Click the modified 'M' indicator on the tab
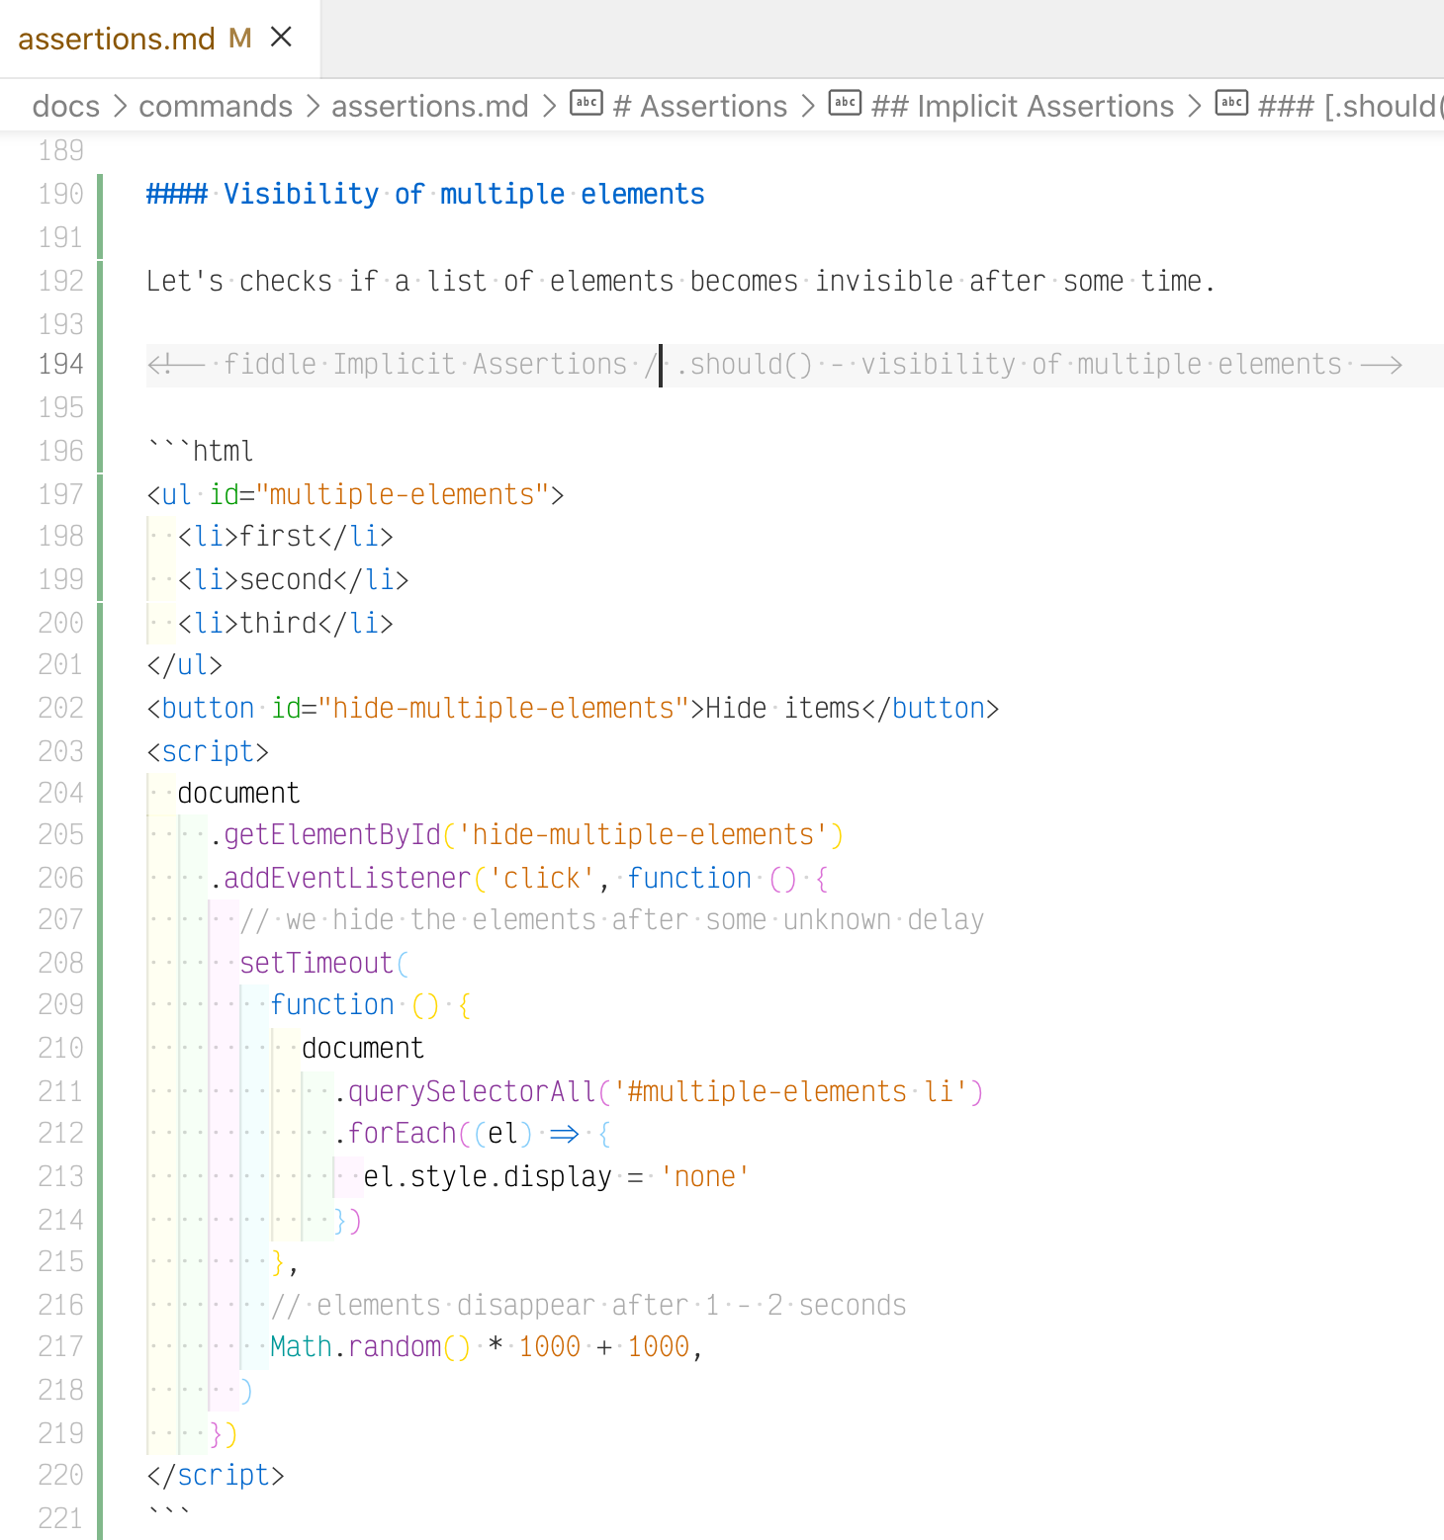The height and width of the screenshot is (1540, 1444). pos(240,39)
